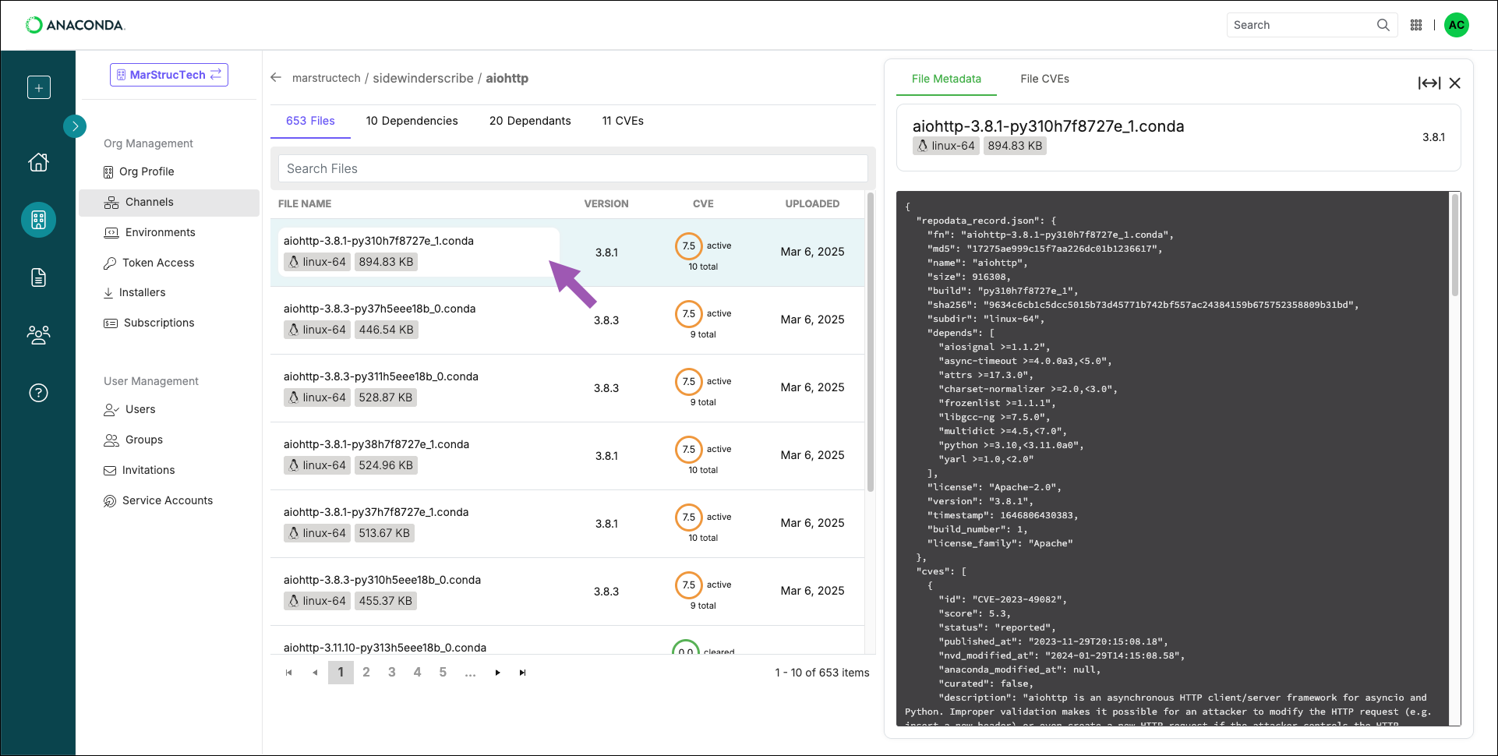Screen dimensions: 1498x756
Task: Go to last page of file list
Action: point(523,673)
